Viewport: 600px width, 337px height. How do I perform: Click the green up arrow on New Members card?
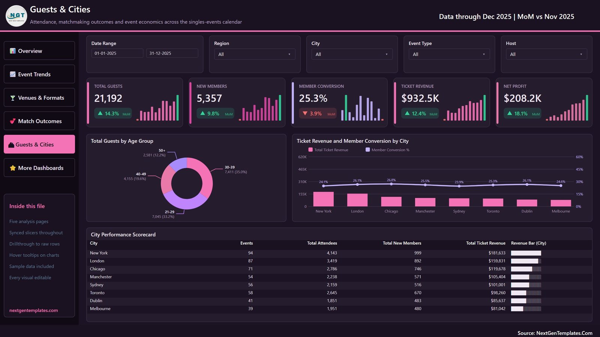pos(202,113)
